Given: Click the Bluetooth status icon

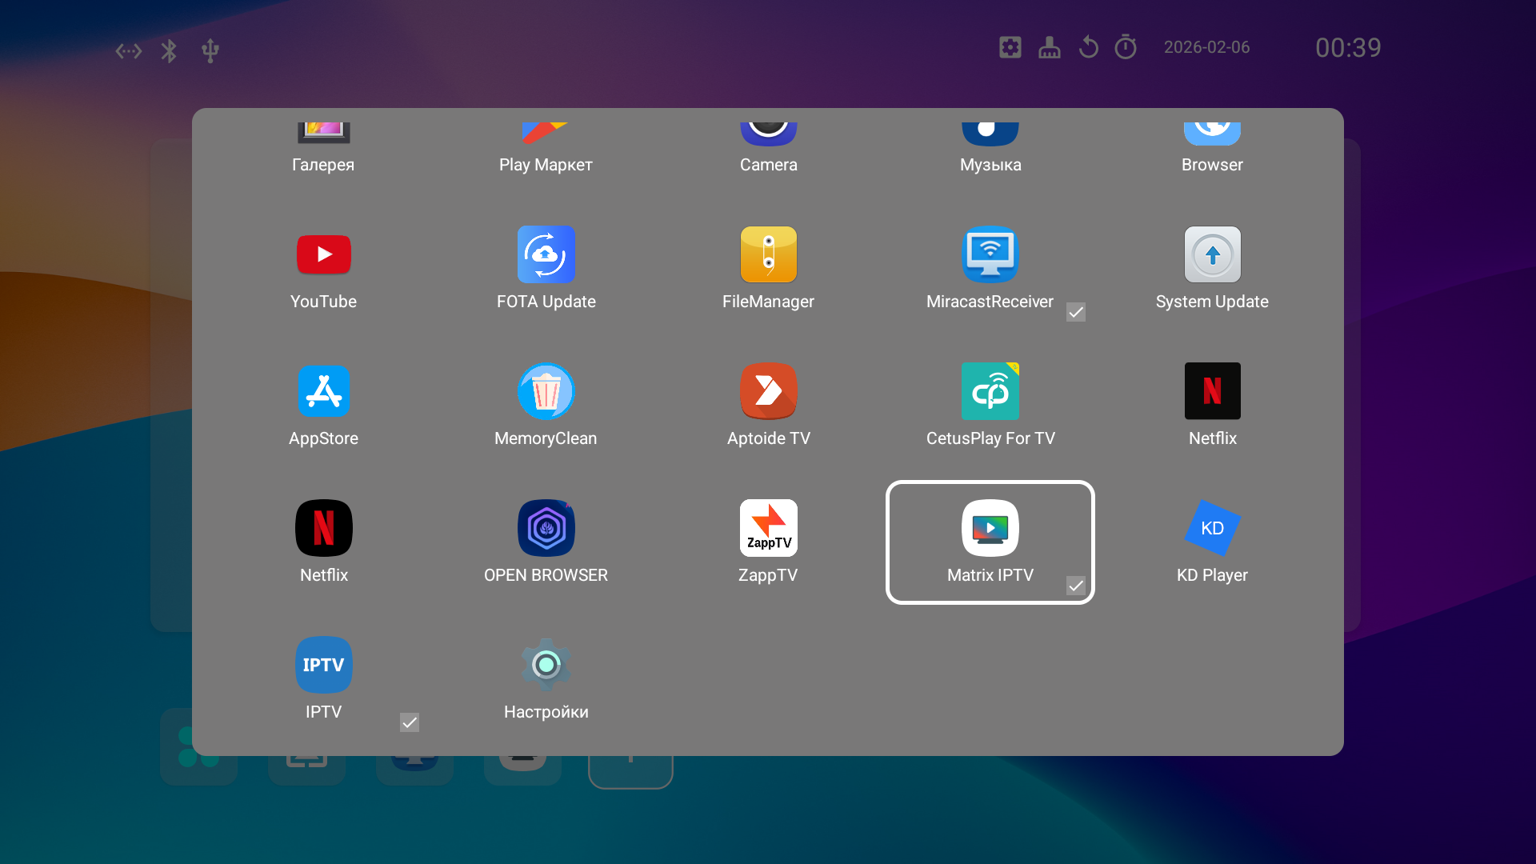Looking at the screenshot, I should click(169, 51).
